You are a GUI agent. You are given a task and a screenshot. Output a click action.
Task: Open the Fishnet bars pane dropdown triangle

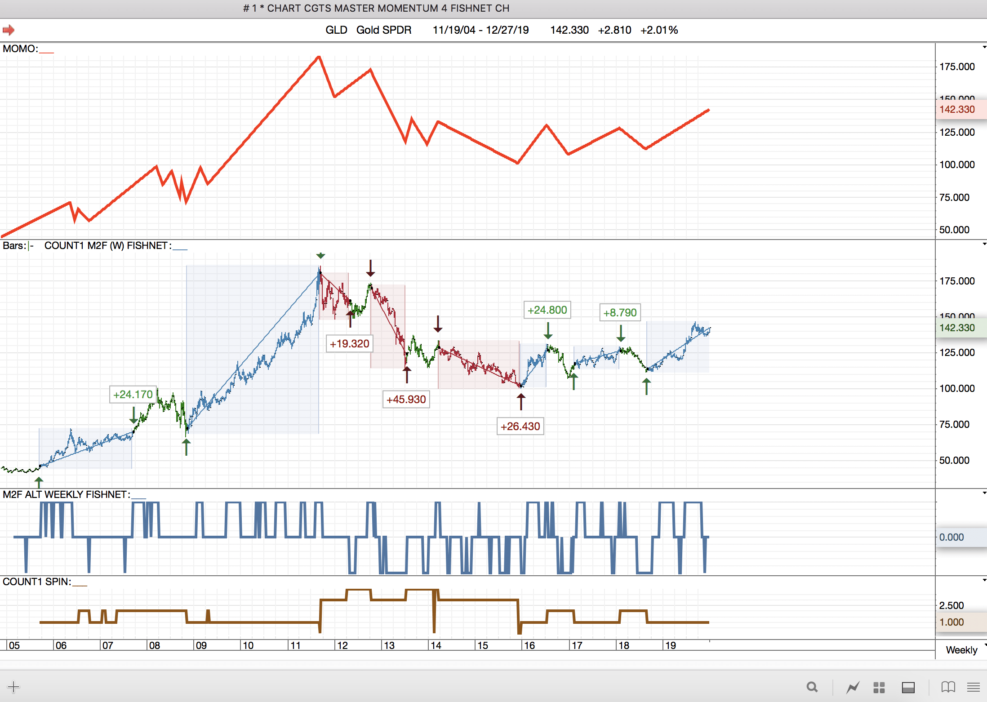(x=984, y=244)
